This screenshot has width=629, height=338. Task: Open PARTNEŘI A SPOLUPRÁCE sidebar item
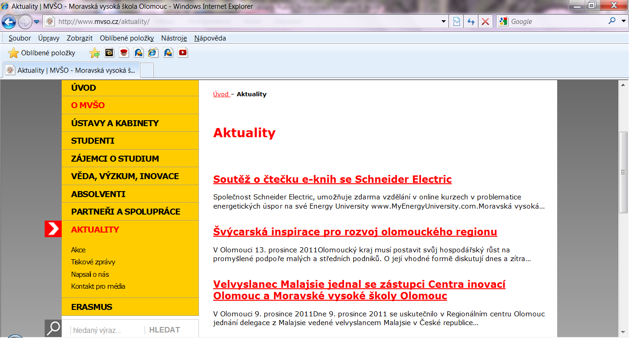[130, 212]
